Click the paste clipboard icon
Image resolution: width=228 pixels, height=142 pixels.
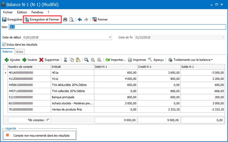78,60
